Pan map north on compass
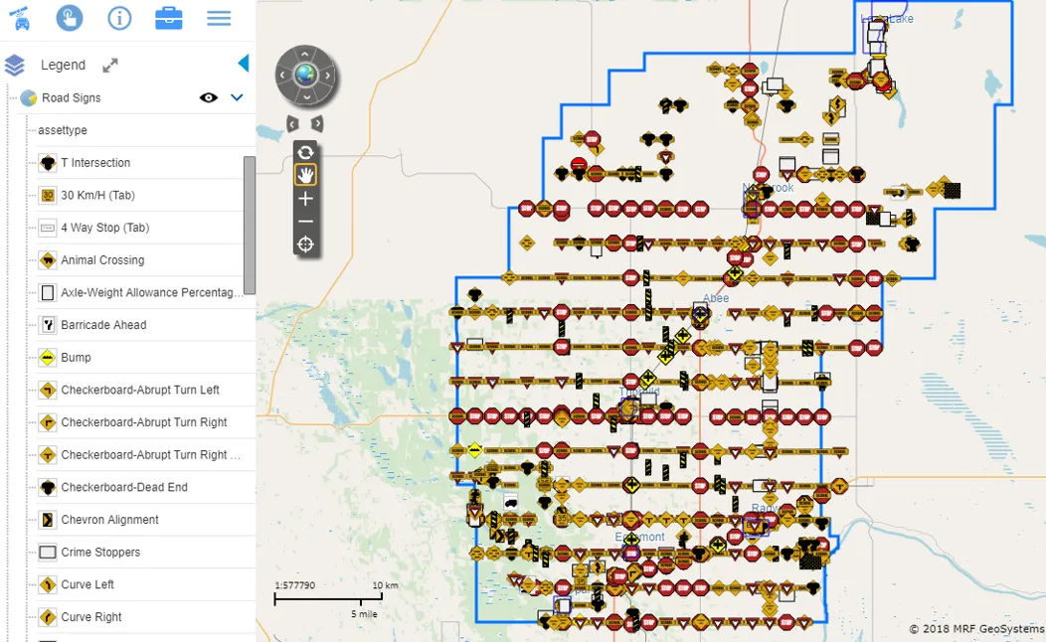The image size is (1046, 642). pyautogui.click(x=305, y=55)
